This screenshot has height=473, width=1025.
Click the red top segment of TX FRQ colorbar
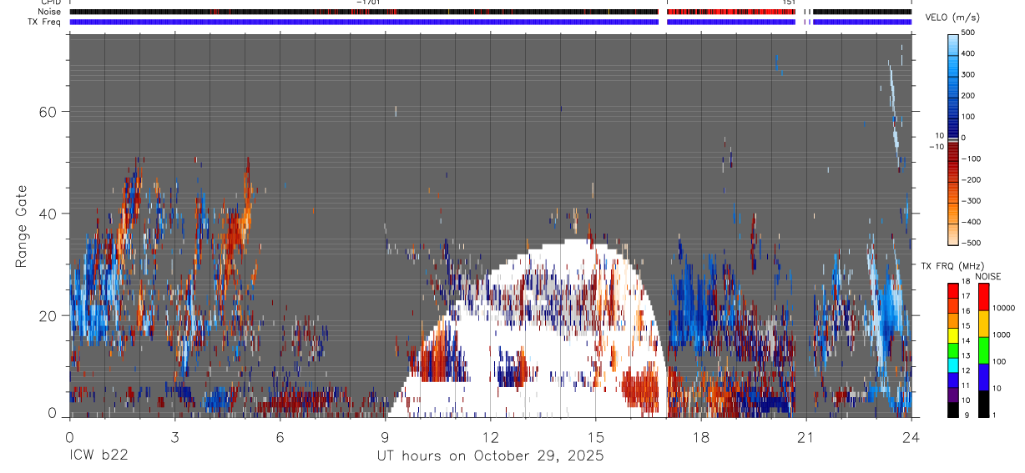click(954, 289)
